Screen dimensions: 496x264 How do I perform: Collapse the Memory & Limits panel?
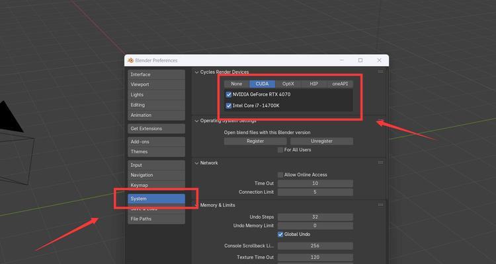tap(197, 205)
